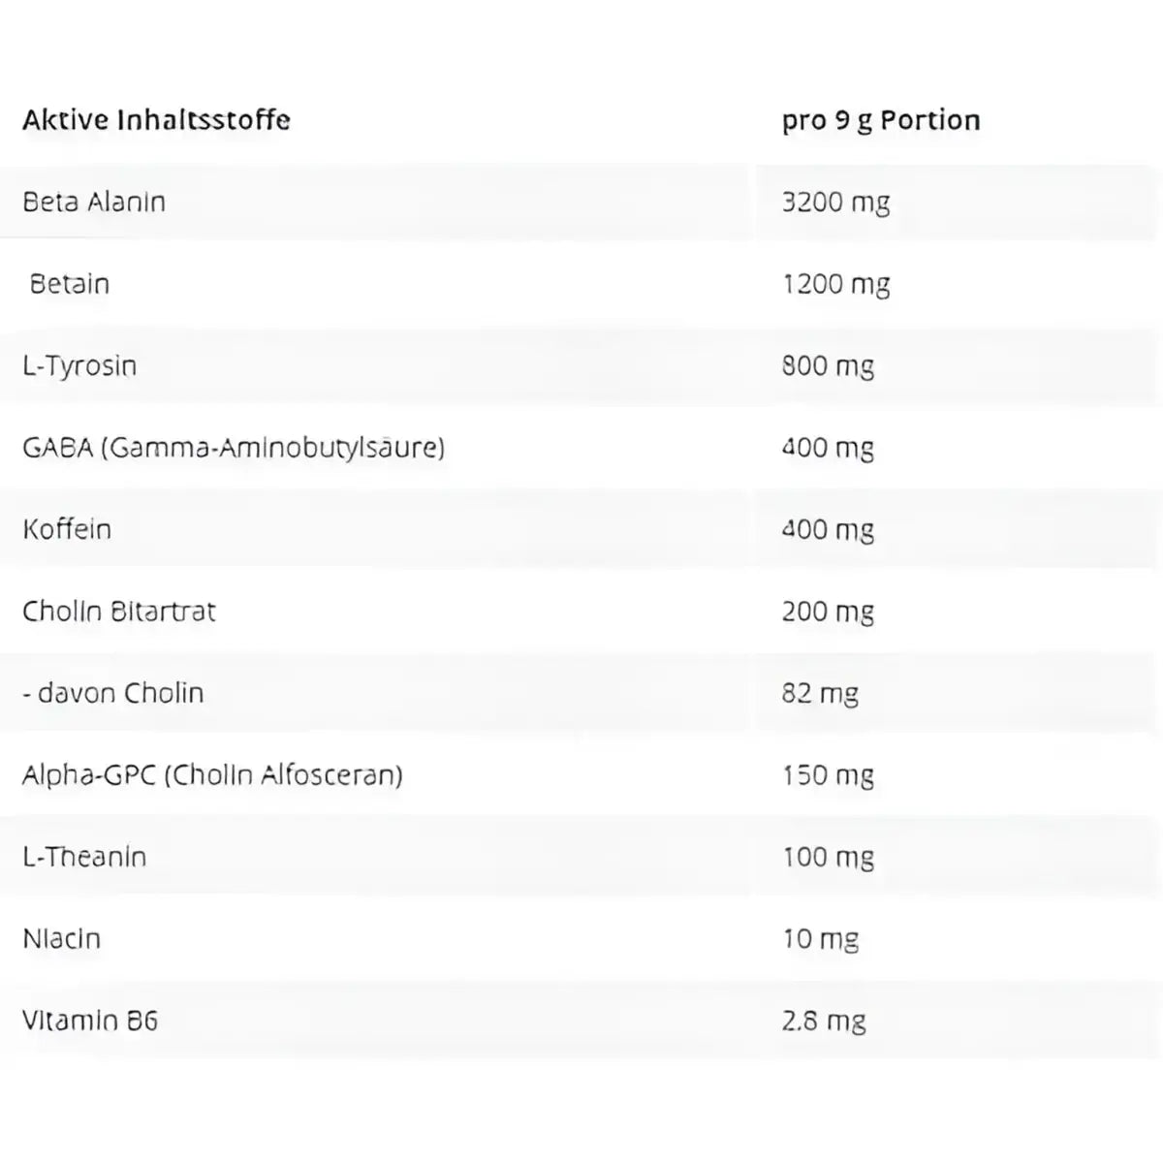Viewport: 1163px width, 1163px height.
Task: Select the Koffein ingredient name
Action: point(67,529)
